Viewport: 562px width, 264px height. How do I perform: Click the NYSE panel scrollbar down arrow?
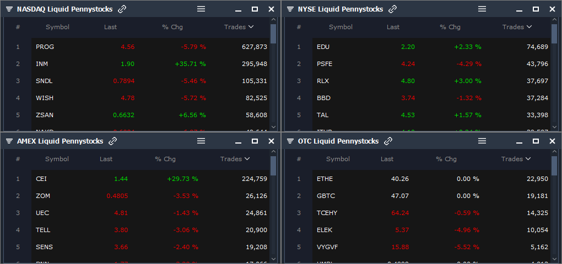coord(554,127)
